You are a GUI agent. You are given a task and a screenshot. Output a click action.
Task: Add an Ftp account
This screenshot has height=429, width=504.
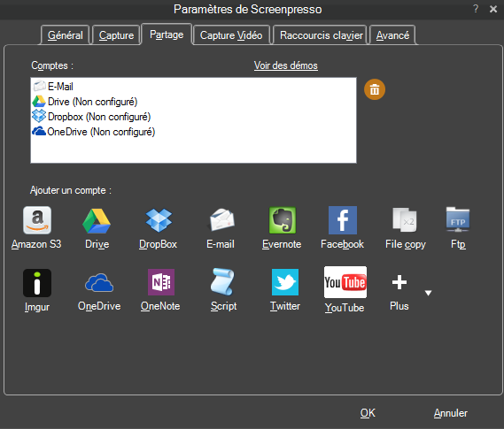[458, 228]
